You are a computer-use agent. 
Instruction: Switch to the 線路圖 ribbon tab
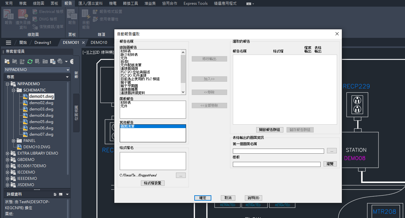(39, 3)
